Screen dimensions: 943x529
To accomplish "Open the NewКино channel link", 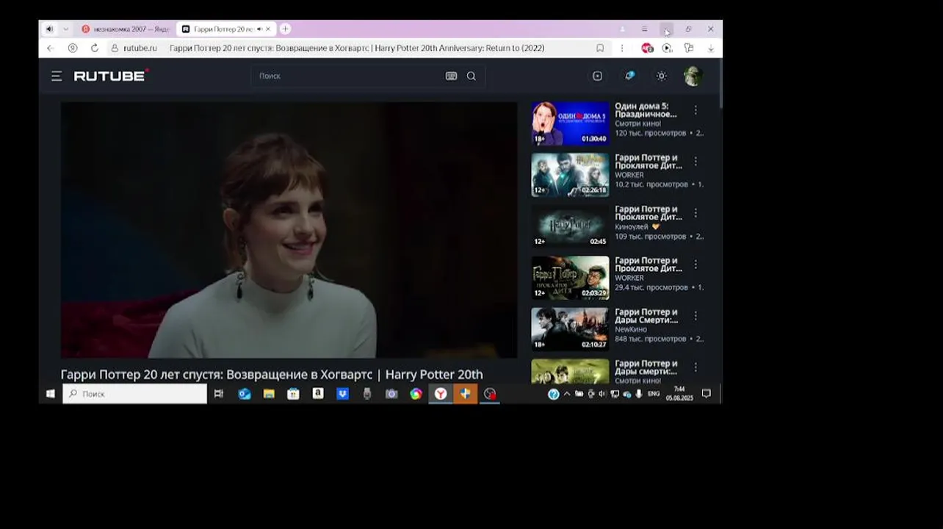I will coord(631,329).
